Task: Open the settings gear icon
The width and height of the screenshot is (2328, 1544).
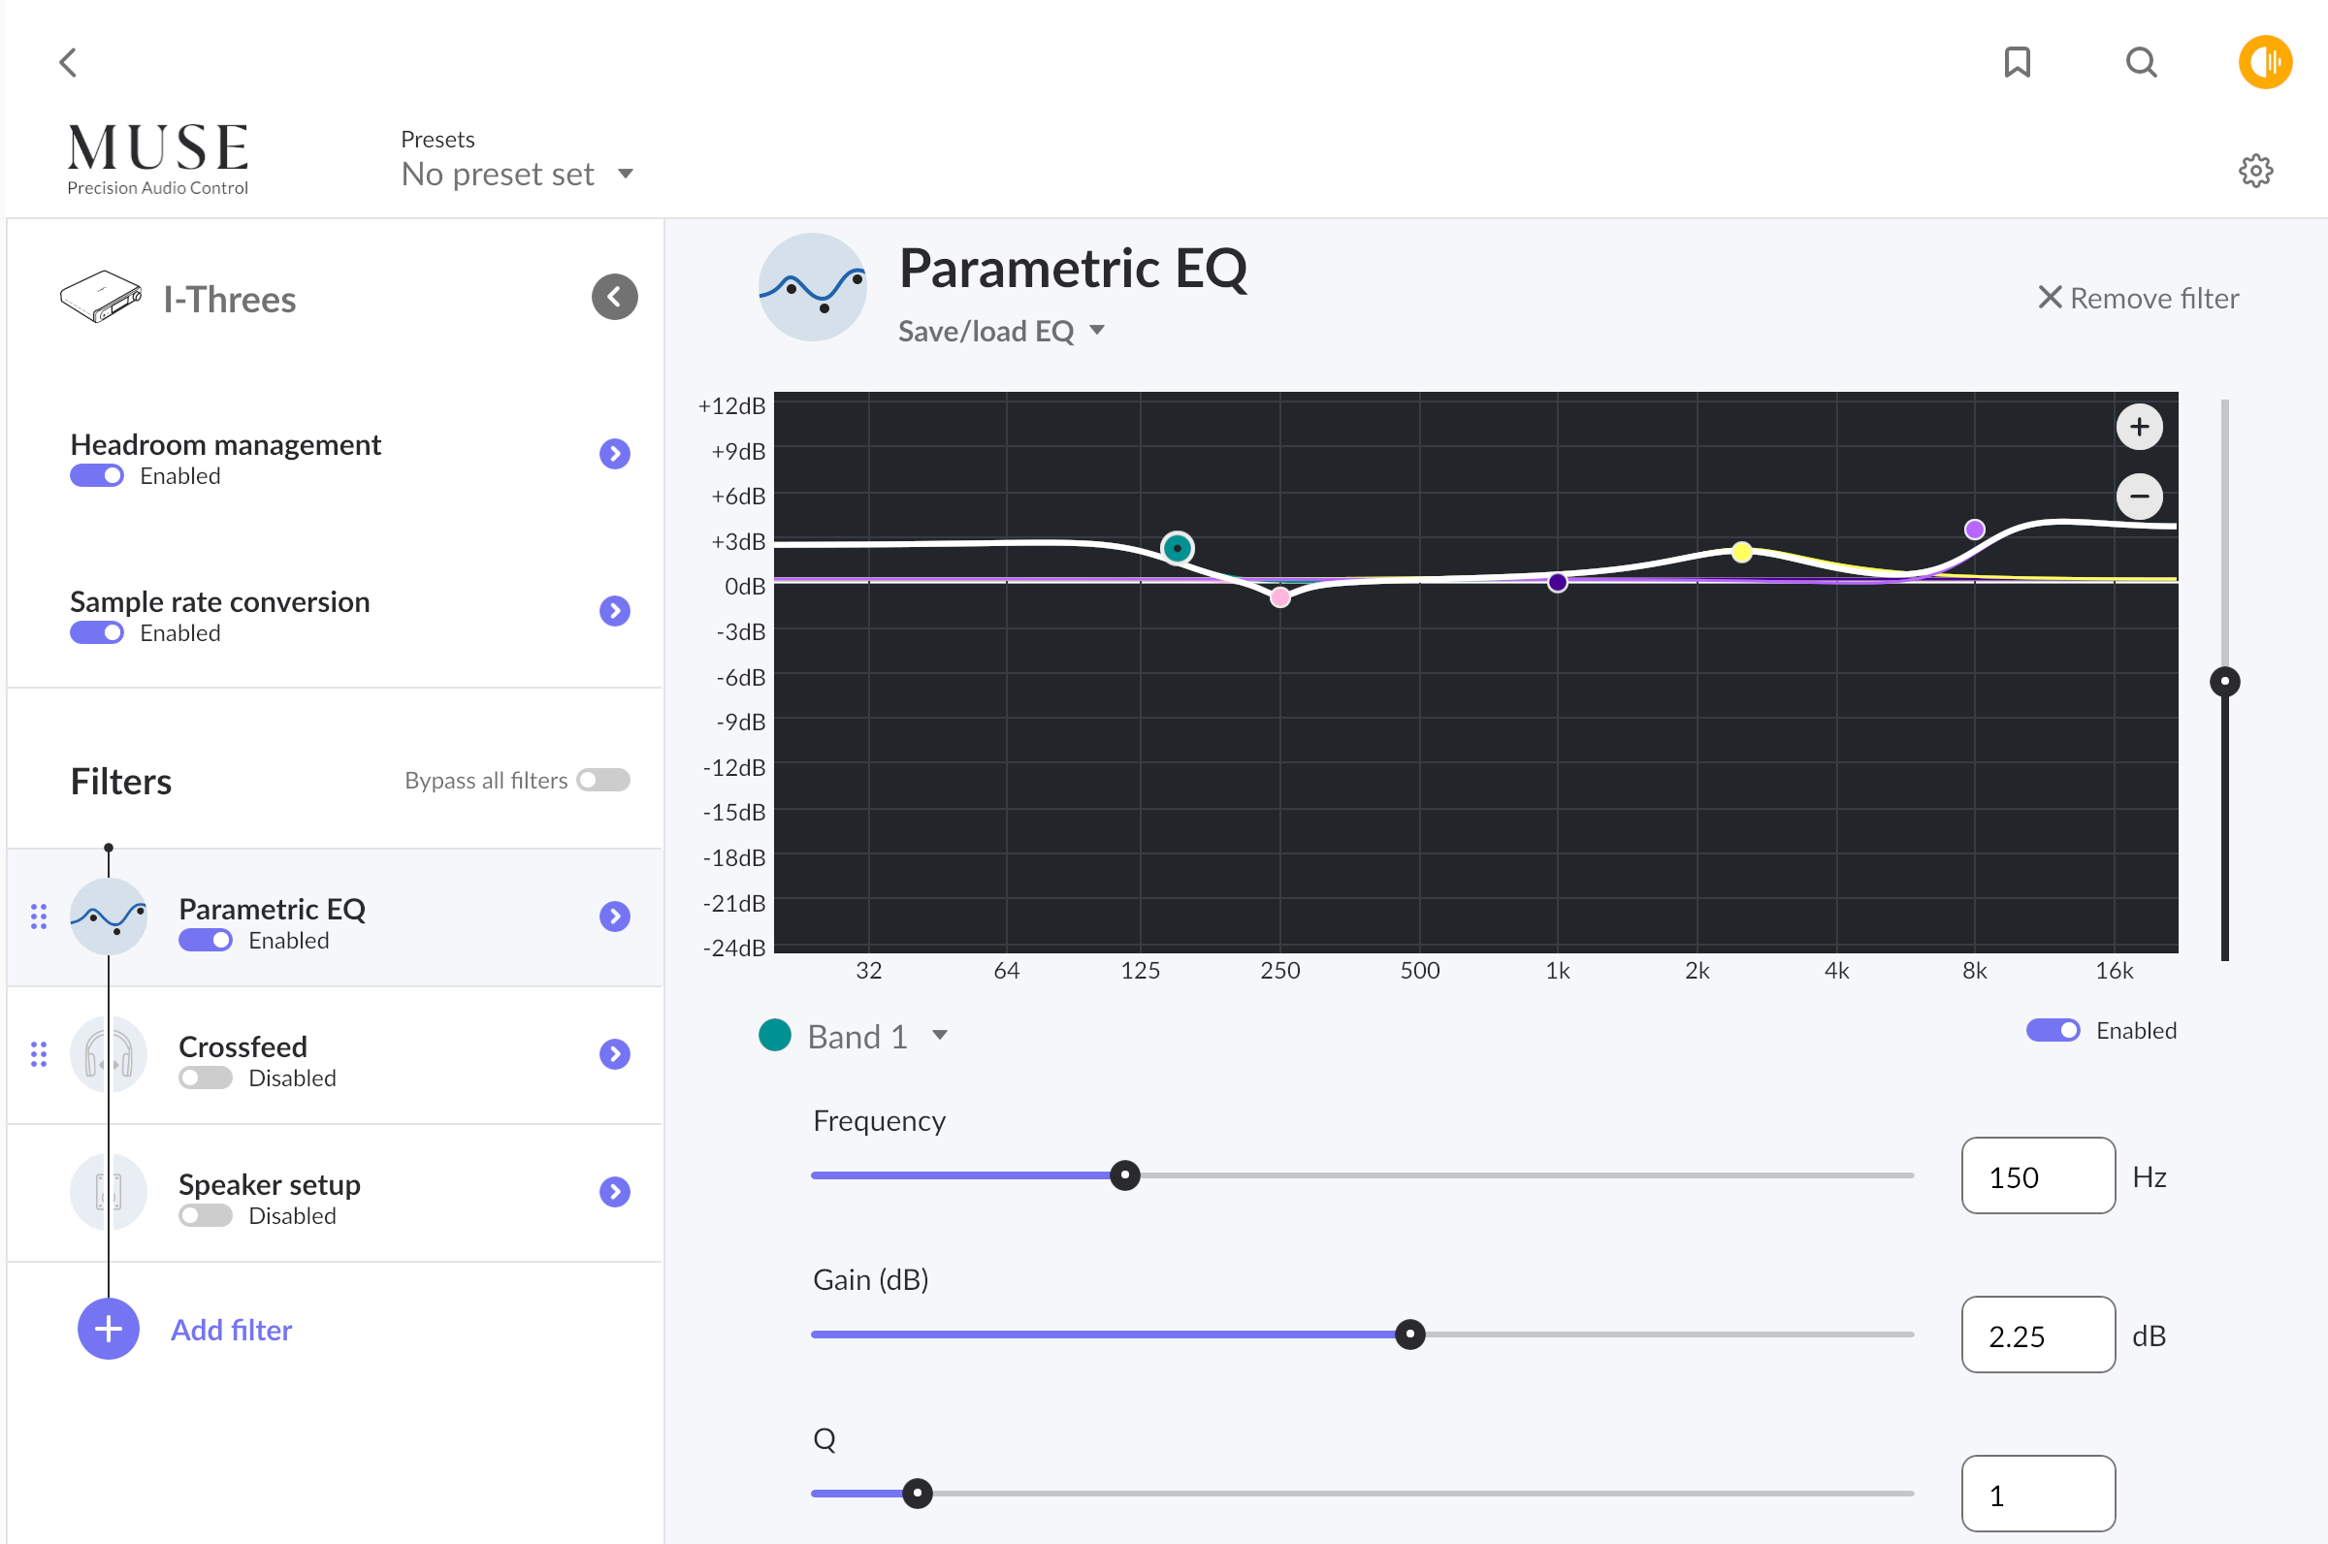Action: coord(2255,172)
